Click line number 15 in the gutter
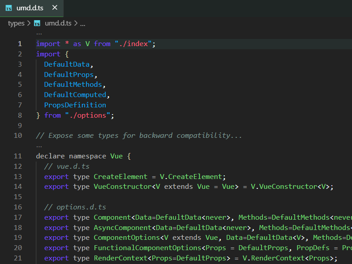 click(x=18, y=197)
